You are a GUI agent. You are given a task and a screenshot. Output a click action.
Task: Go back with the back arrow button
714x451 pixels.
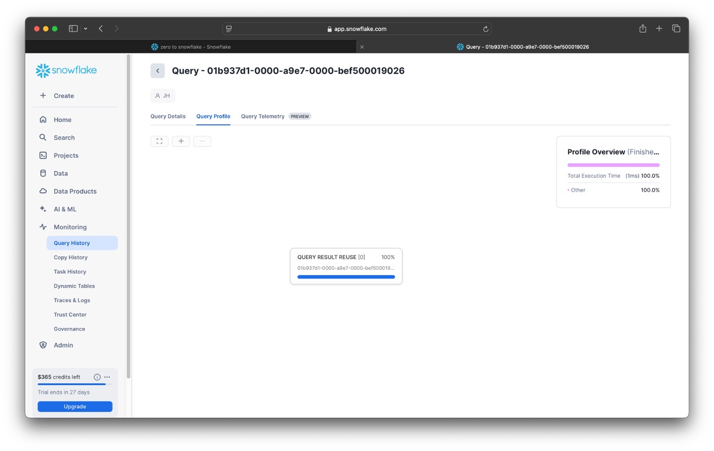click(157, 71)
